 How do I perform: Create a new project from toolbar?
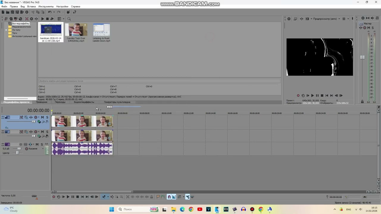[x=3, y=12]
